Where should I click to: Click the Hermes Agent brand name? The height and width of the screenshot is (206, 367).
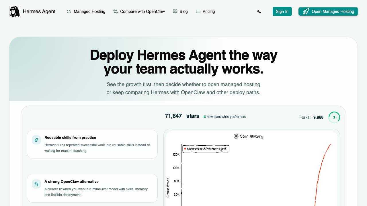click(39, 11)
